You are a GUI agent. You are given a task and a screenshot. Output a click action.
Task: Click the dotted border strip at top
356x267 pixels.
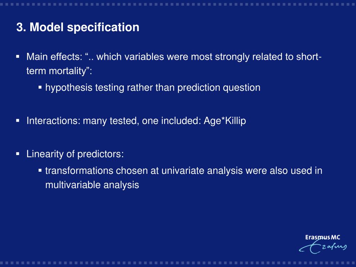[178, 4]
